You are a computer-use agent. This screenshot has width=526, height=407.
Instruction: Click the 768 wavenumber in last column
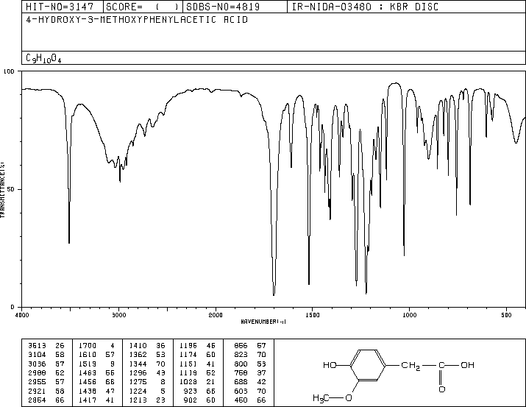[x=241, y=372]
